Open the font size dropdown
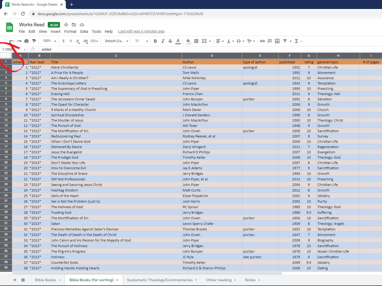Screen dimensions: 382x286 point(141,41)
